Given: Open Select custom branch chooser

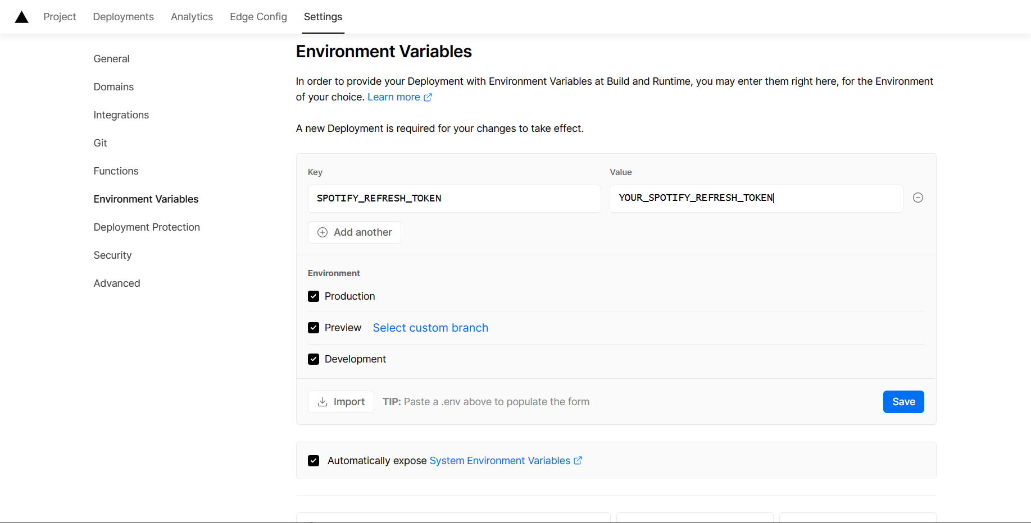Looking at the screenshot, I should point(430,328).
